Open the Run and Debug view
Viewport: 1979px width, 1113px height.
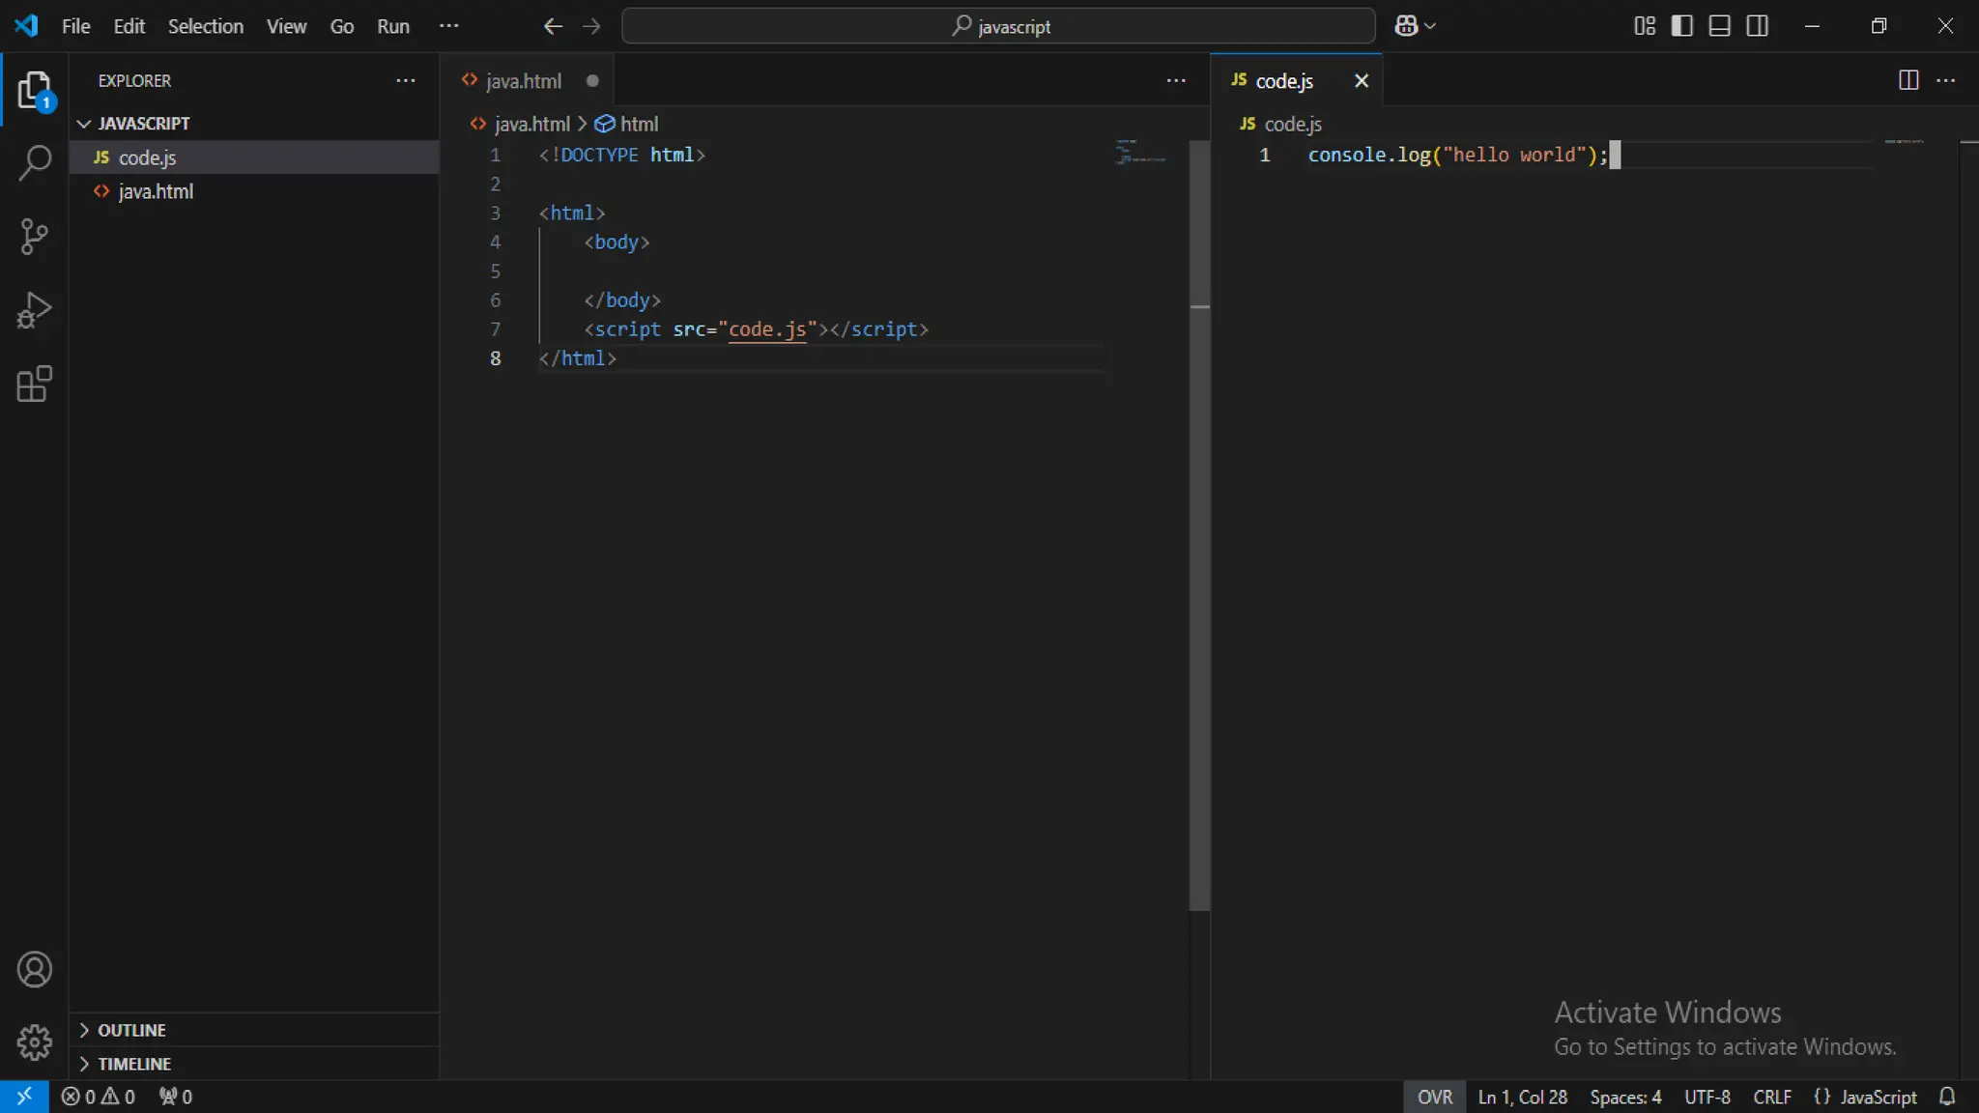pos(35,310)
